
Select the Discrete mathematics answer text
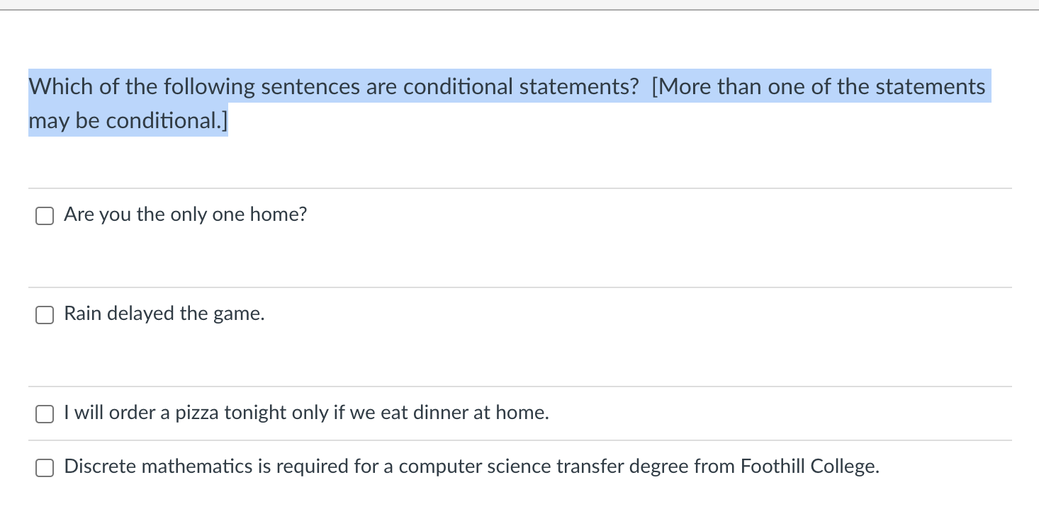pyautogui.click(x=471, y=466)
